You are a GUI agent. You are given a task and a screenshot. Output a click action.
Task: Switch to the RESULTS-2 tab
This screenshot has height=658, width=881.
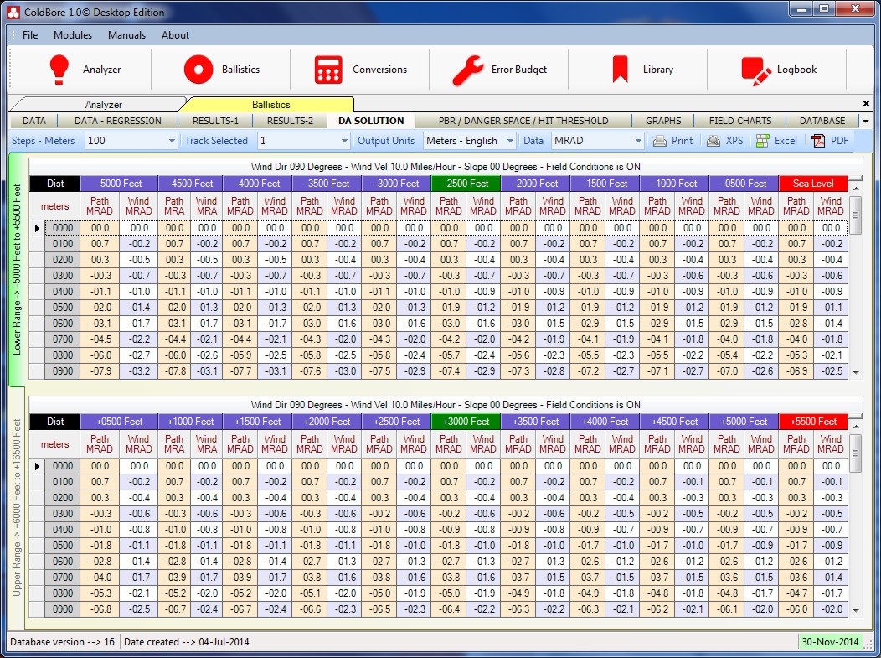[290, 121]
